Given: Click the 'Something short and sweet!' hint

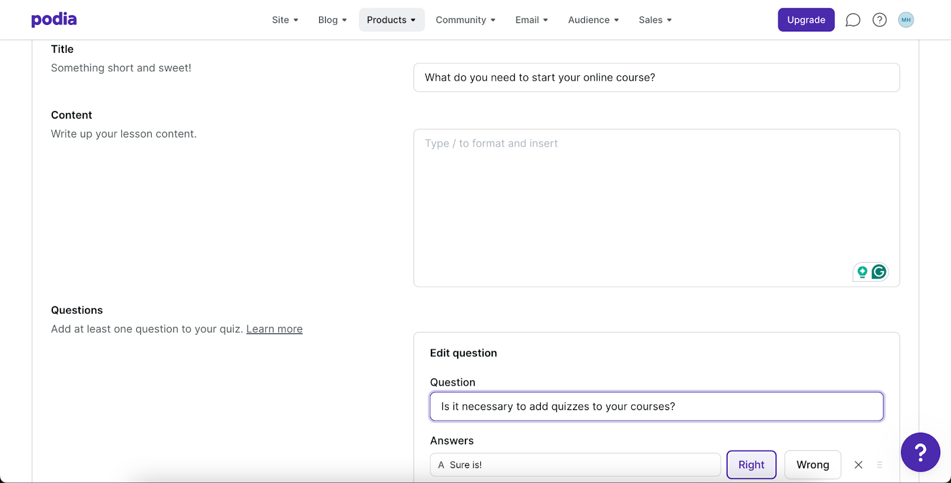Looking at the screenshot, I should [121, 68].
